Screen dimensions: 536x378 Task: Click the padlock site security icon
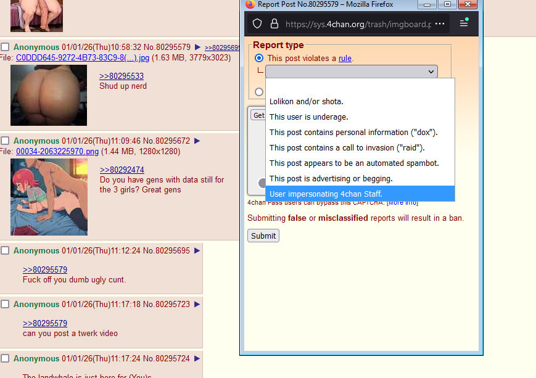274,23
